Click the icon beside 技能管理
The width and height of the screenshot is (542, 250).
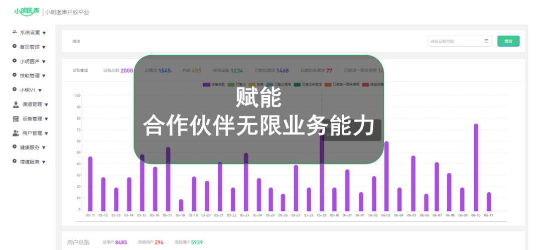click(x=15, y=75)
